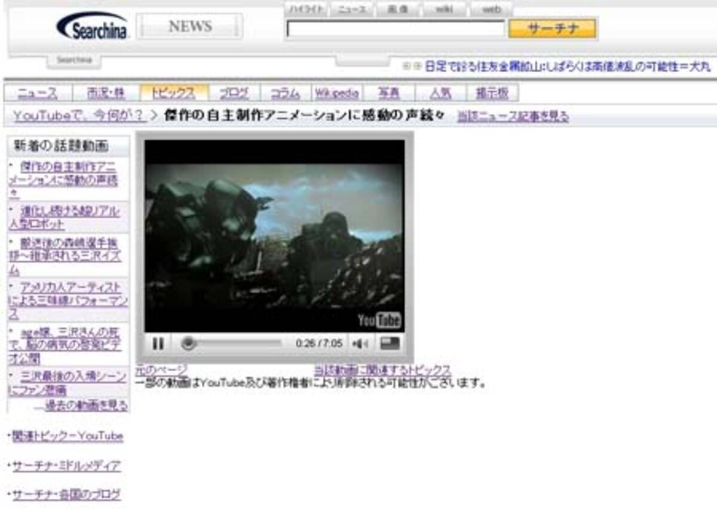This screenshot has height=509, width=717.
Task: Select the web search tab
Action: pyautogui.click(x=491, y=10)
